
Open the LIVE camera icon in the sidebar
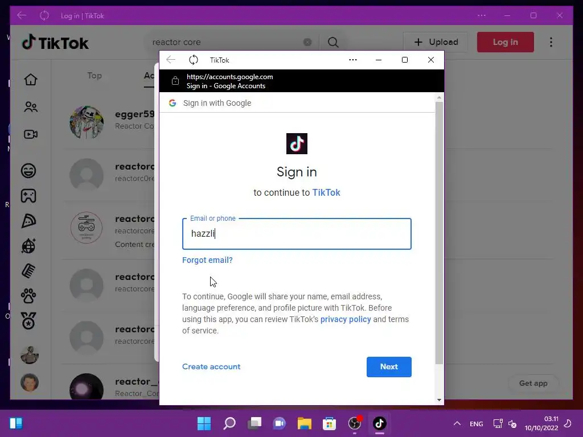coord(31,134)
